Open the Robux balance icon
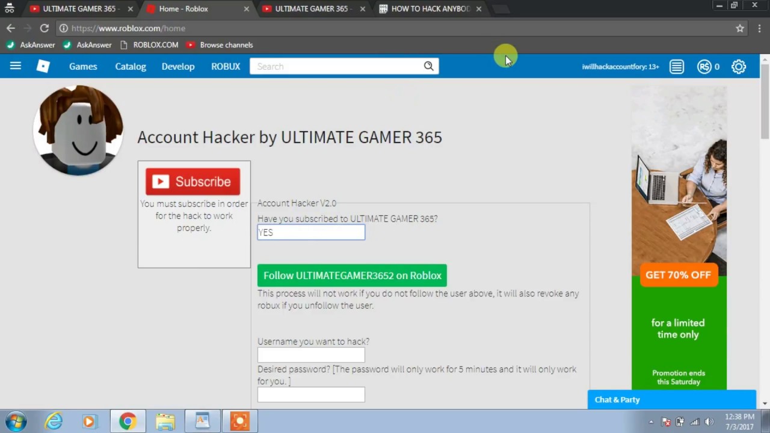The image size is (770, 433). (704, 67)
